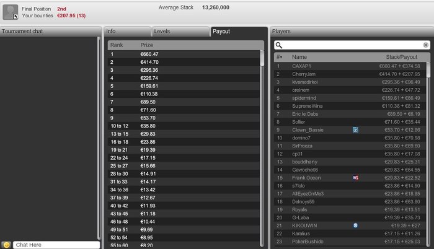Click the Tournament chat panel header
The image size is (434, 249).
pos(51,31)
